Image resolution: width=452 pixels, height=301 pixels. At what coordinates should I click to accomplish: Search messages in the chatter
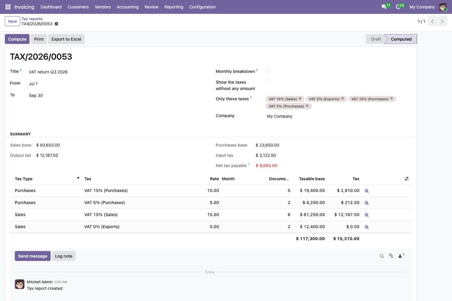click(x=382, y=256)
